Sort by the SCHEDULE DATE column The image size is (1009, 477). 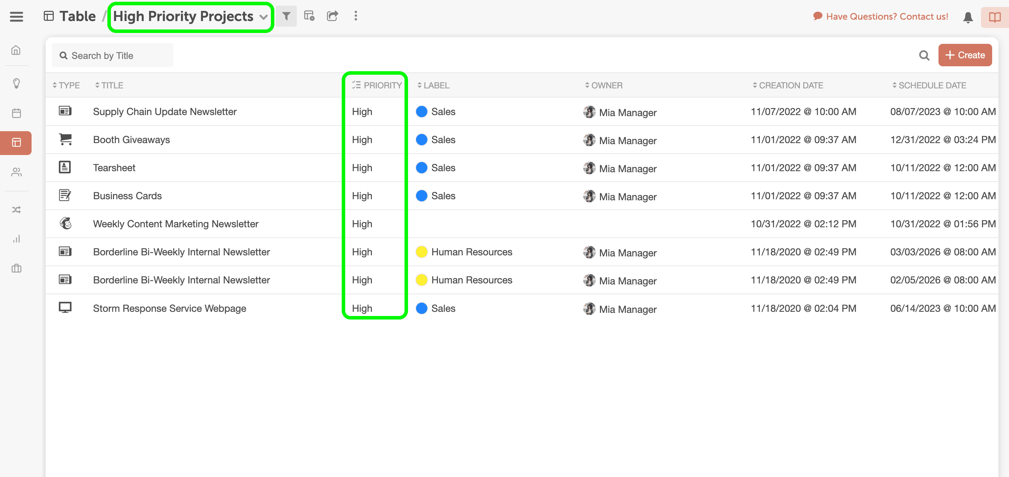pyautogui.click(x=929, y=85)
